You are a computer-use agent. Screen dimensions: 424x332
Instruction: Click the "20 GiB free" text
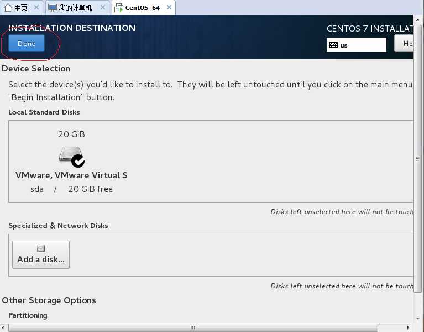click(90, 189)
